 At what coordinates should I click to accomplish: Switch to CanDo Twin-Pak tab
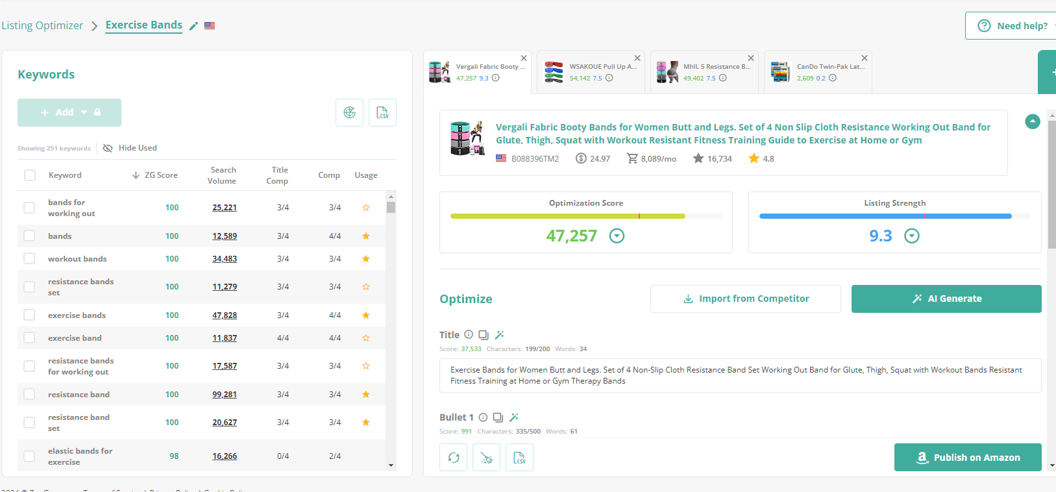(818, 72)
